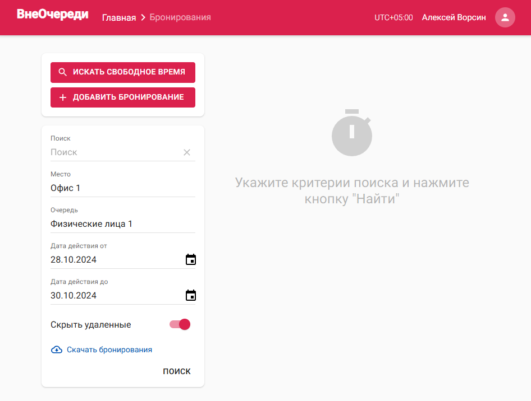
Task: Click the cloud download icon
Action: tap(57, 349)
